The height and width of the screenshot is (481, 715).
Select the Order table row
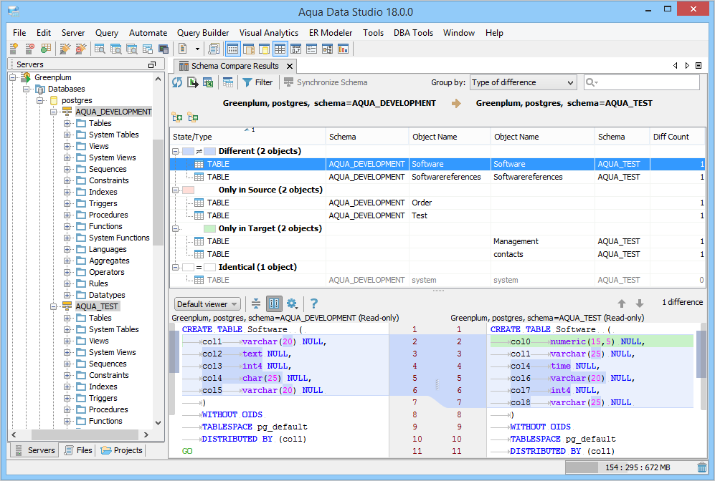(437, 203)
